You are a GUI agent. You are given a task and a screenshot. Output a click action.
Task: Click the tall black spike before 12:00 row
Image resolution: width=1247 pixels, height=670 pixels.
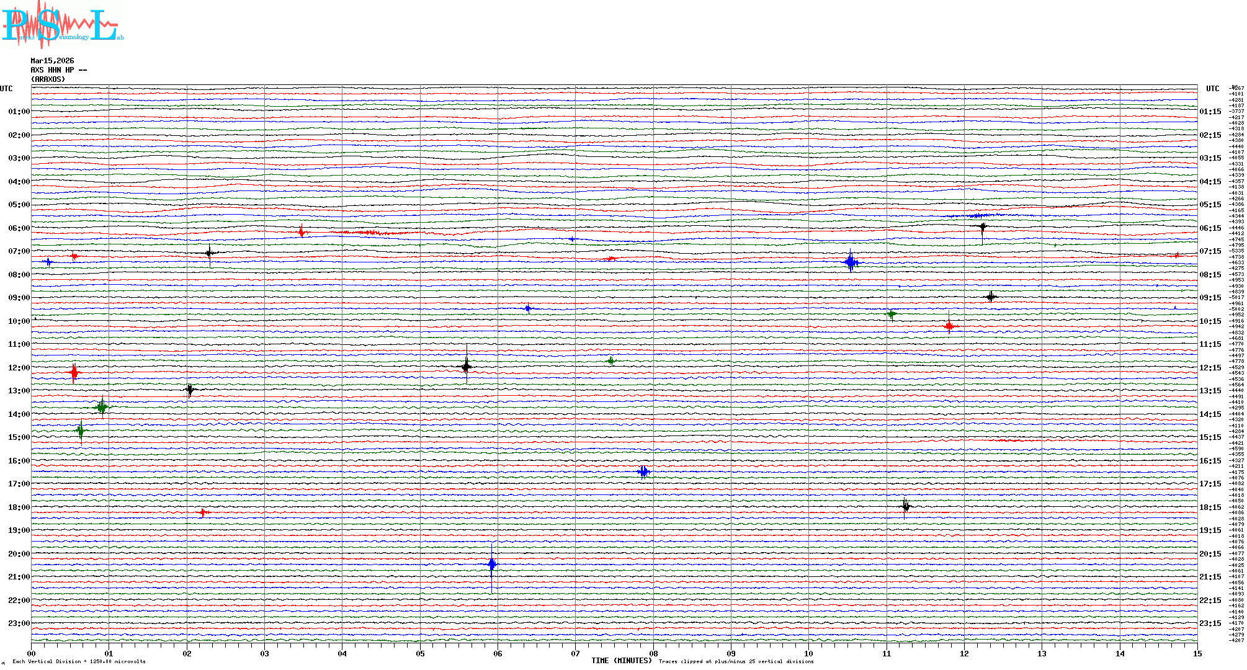click(467, 366)
